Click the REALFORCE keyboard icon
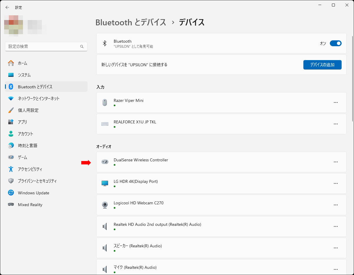 tap(105, 124)
